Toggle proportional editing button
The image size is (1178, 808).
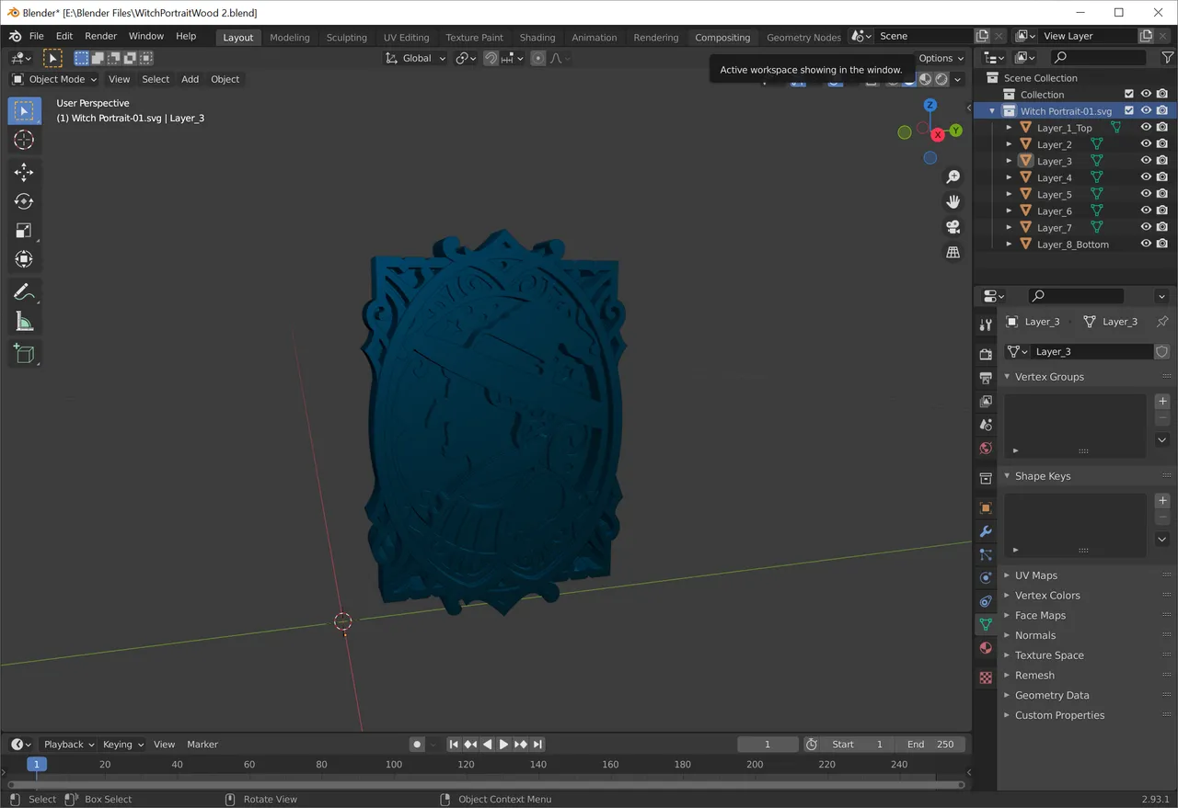[538, 58]
